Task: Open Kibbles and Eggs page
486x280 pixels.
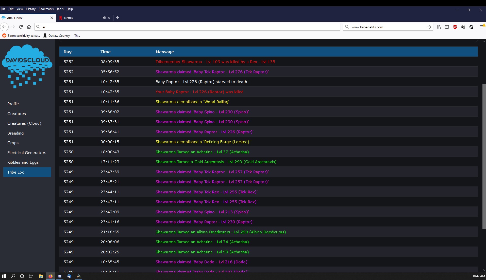Action: [23, 162]
